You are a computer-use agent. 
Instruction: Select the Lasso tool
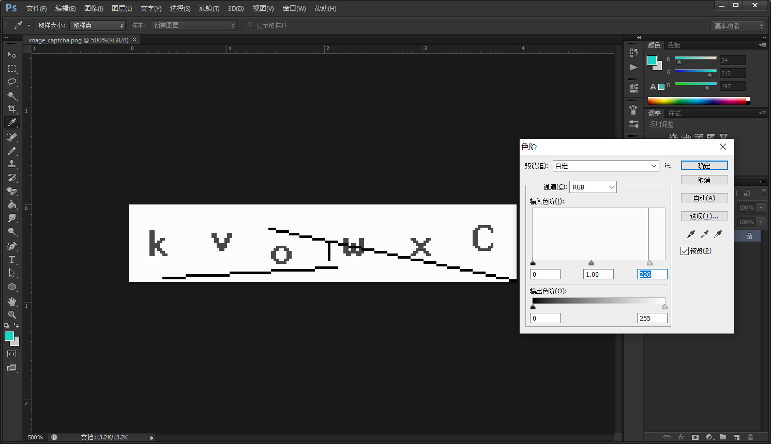(12, 82)
